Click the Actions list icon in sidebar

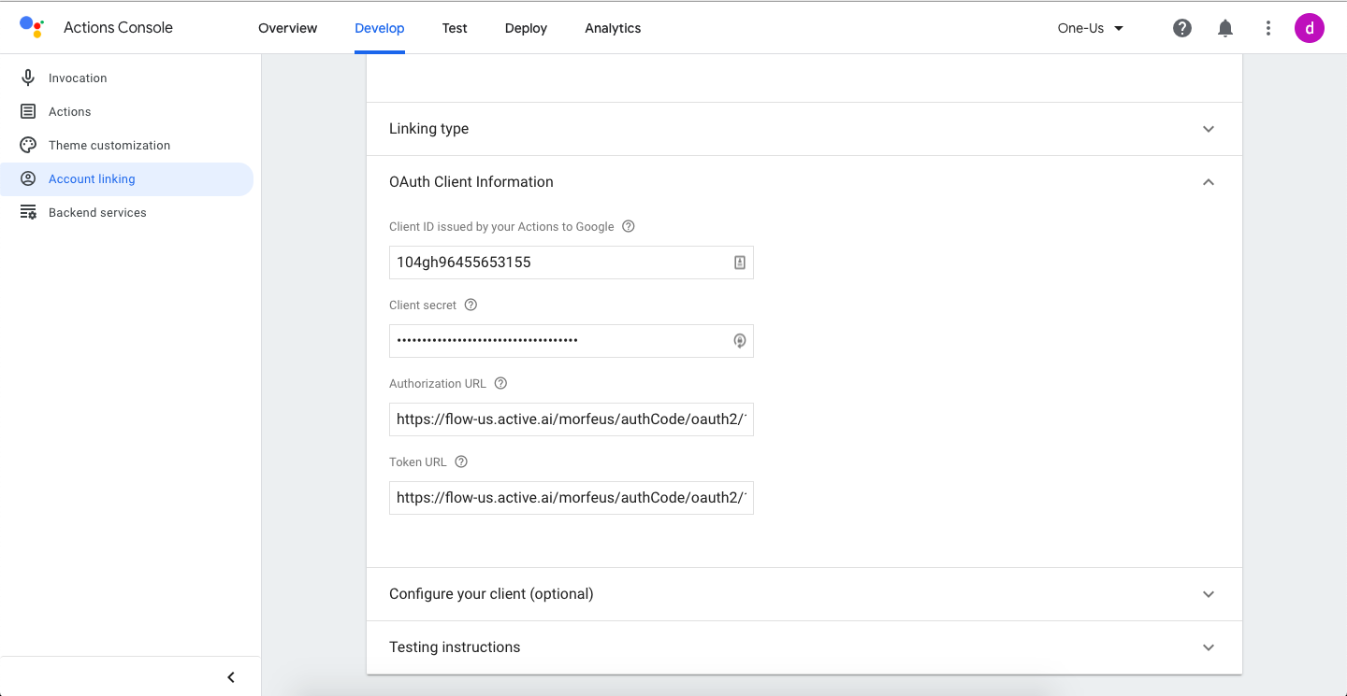[x=28, y=111]
